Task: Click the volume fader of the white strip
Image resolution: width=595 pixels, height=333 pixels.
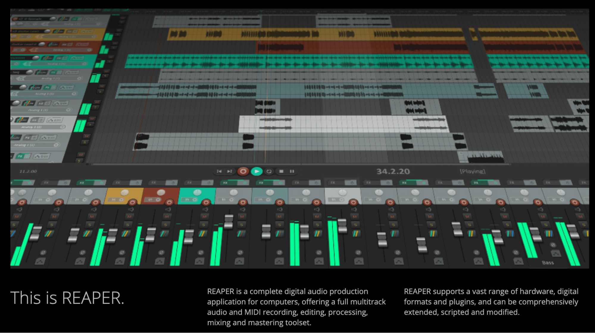Action: click(x=342, y=226)
